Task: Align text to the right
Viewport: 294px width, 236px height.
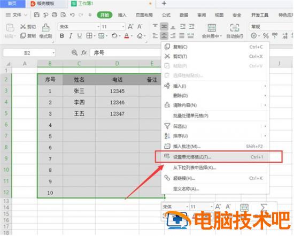Action: click(x=173, y=36)
